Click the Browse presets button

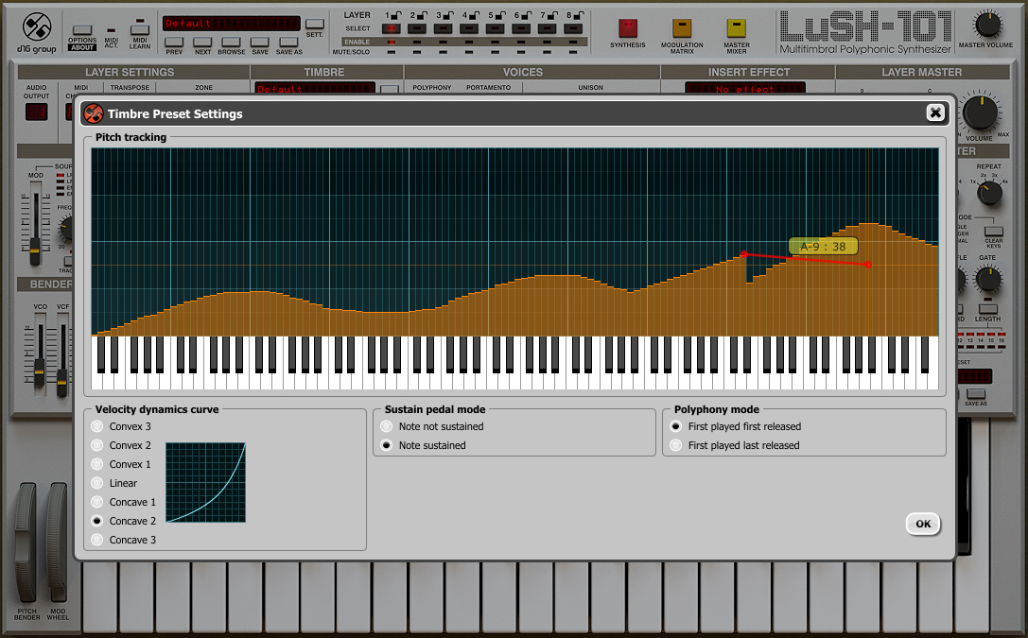(x=232, y=42)
